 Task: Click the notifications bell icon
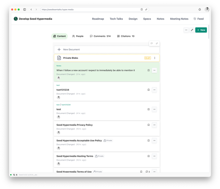(x=200, y=10)
